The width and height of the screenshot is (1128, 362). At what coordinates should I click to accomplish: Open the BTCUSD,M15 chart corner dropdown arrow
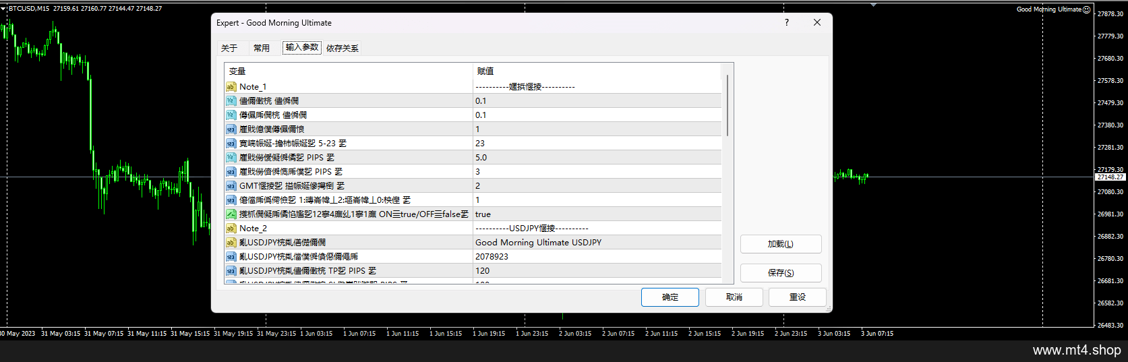click(x=3, y=8)
